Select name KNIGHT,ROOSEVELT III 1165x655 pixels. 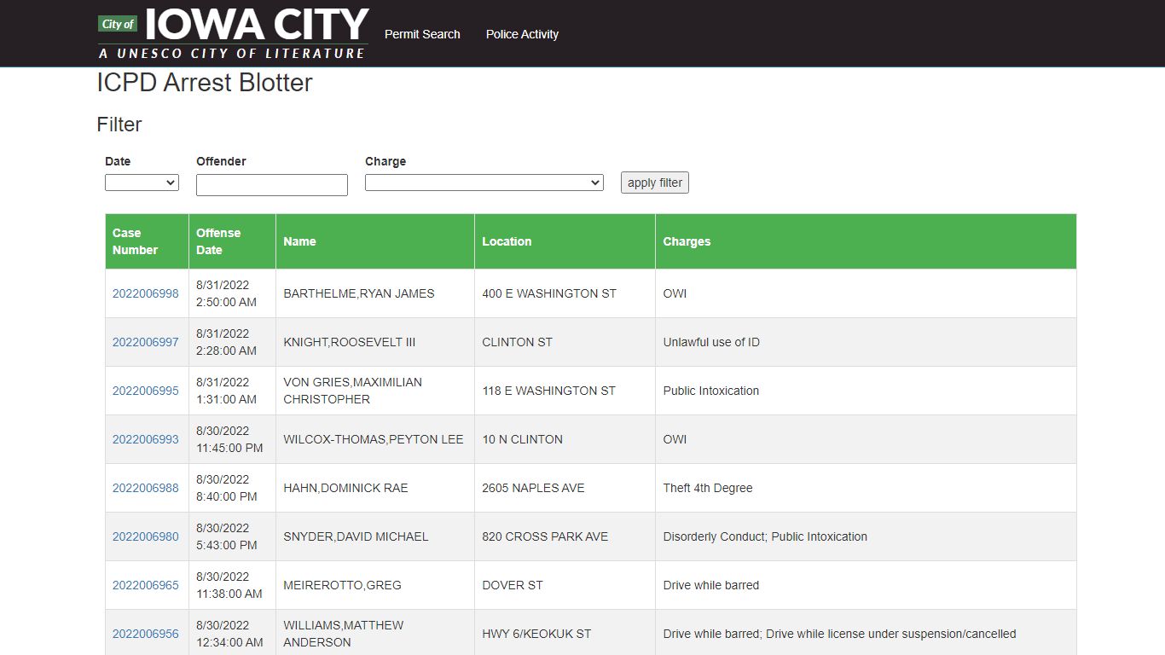click(350, 342)
